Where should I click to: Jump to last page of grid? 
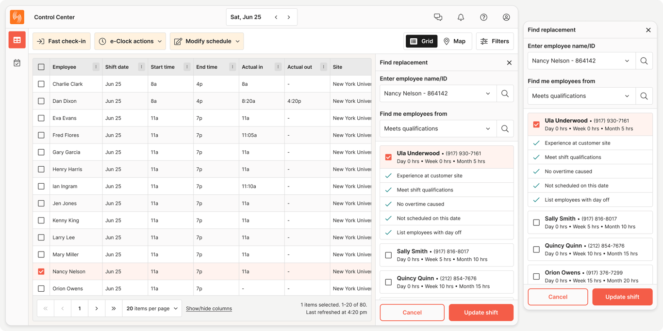point(114,308)
